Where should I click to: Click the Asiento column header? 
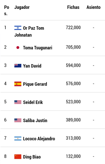[93, 7]
